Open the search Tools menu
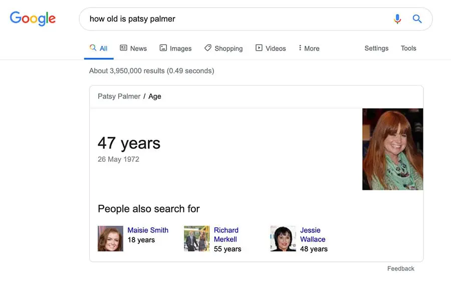The height and width of the screenshot is (282, 451). [x=408, y=48]
